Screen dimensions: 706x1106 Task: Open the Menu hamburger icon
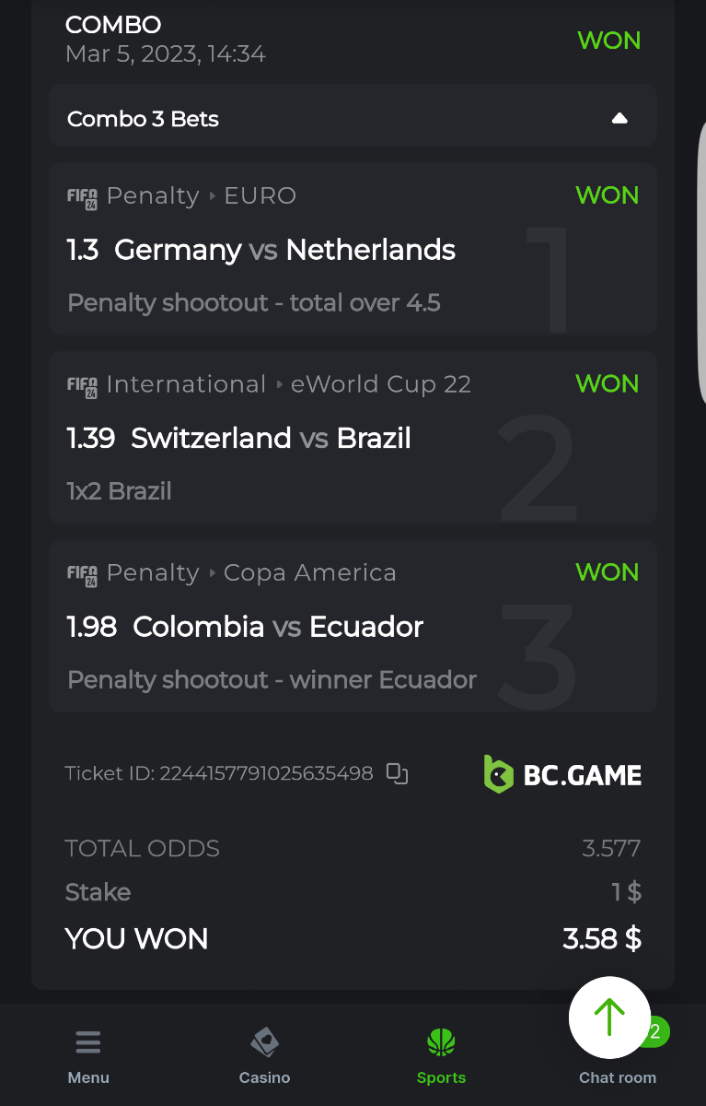[88, 1043]
